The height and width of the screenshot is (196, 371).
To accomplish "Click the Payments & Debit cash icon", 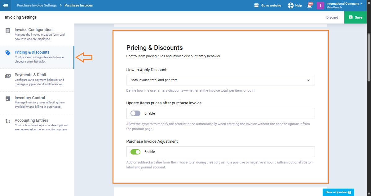I will pyautogui.click(x=8, y=76).
